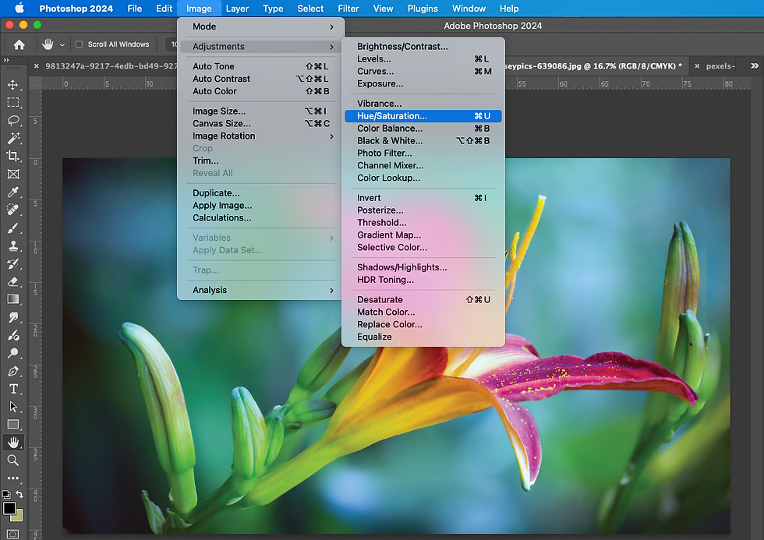Choose Color Balance... adjustment

point(423,129)
